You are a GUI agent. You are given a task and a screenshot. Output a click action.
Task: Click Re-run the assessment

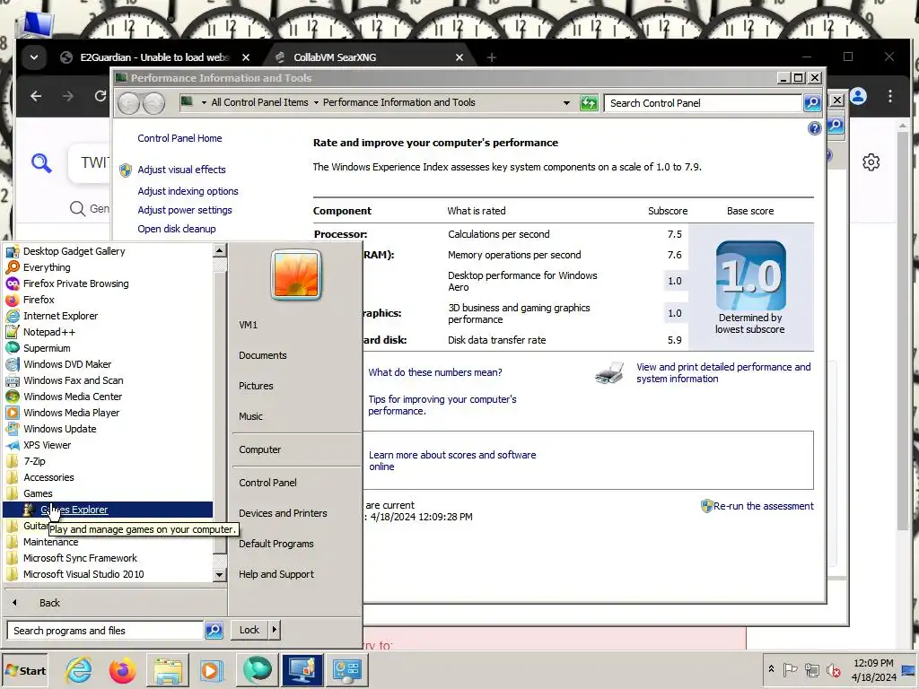(x=763, y=506)
